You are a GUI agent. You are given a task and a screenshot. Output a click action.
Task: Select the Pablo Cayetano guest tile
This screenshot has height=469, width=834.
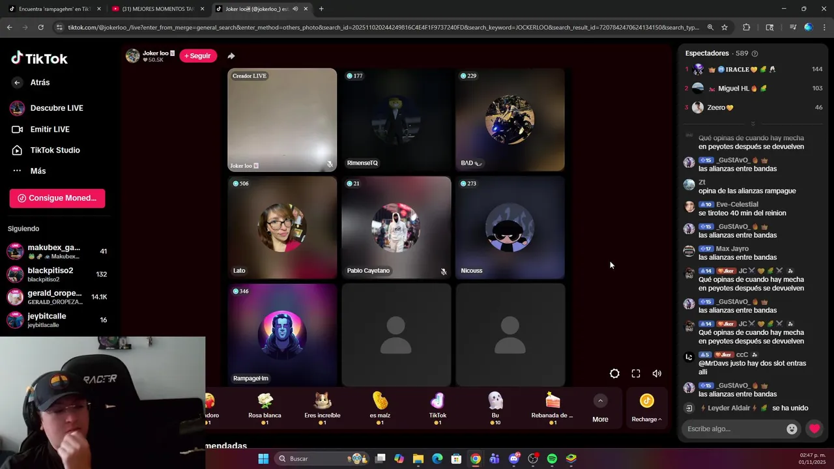(x=396, y=227)
